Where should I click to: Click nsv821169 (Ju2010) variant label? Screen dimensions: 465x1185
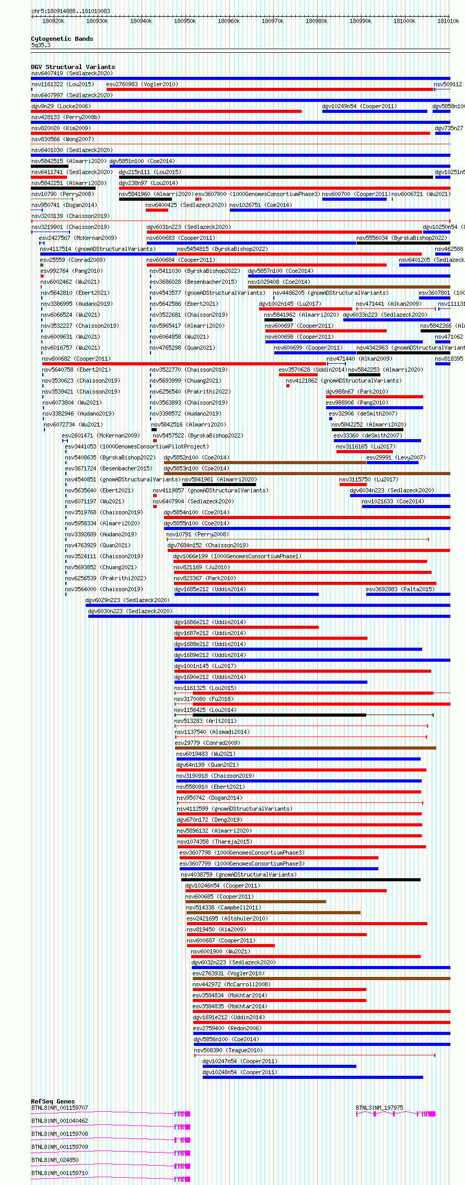[202, 567]
